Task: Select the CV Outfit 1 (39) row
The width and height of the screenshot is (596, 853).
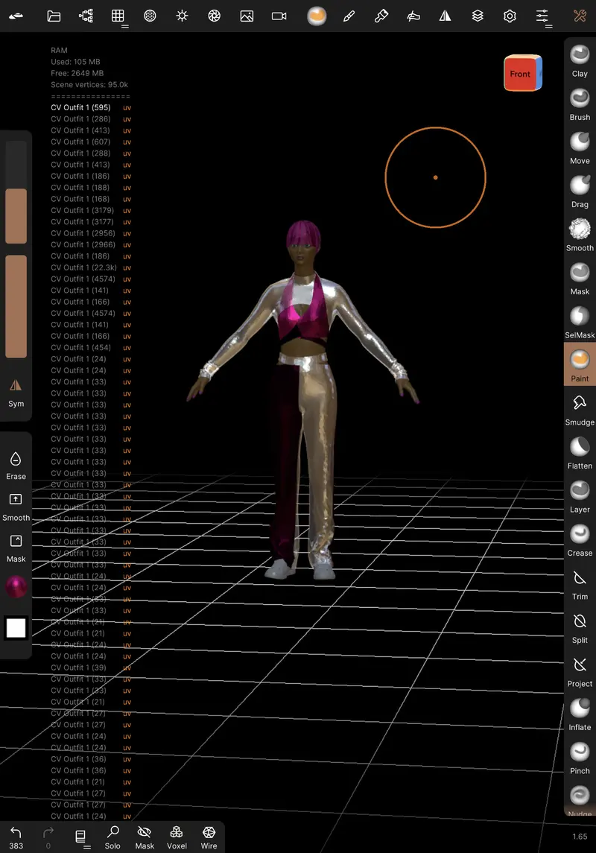Action: pyautogui.click(x=91, y=667)
